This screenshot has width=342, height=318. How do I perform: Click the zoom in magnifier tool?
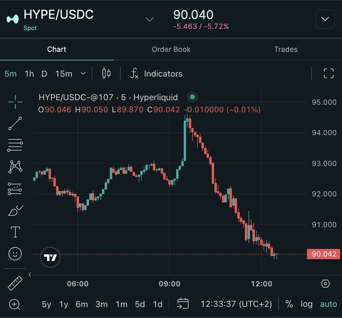(15, 304)
